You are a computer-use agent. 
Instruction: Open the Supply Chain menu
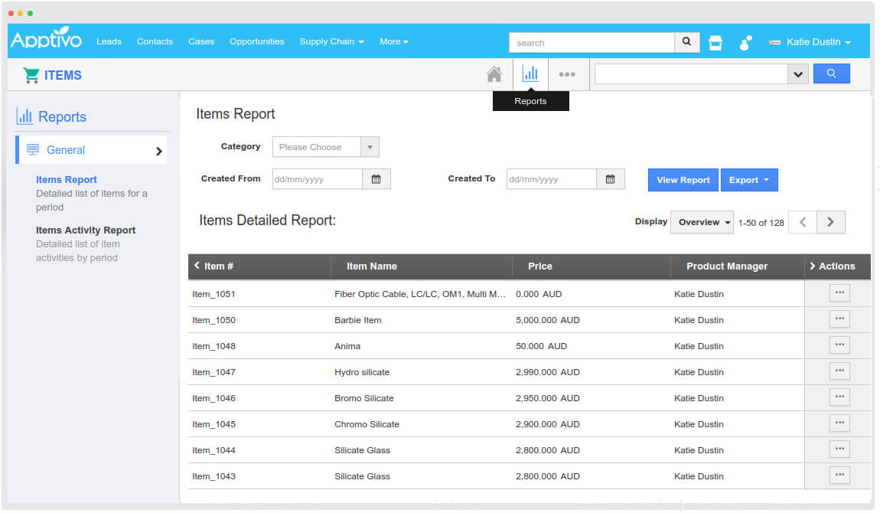click(x=331, y=41)
